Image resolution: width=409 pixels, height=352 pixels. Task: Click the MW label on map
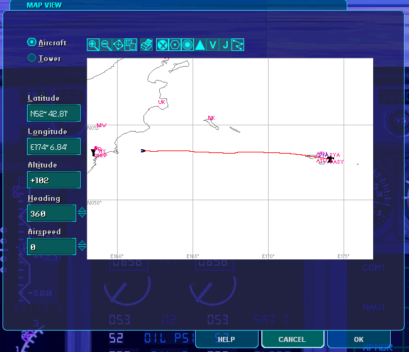101,125
